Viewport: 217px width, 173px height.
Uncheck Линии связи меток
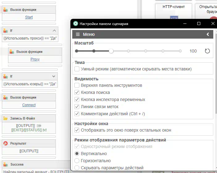pyautogui.click(x=77, y=107)
